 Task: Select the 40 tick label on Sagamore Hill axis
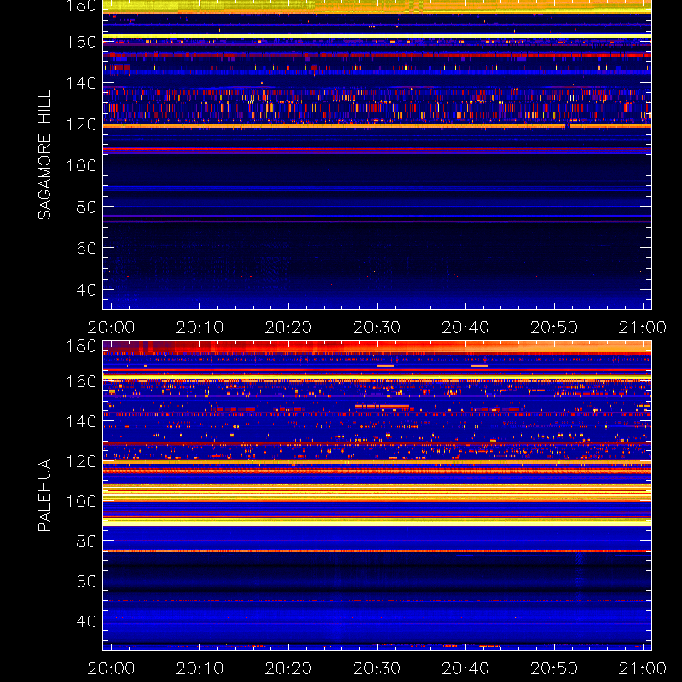point(86,290)
